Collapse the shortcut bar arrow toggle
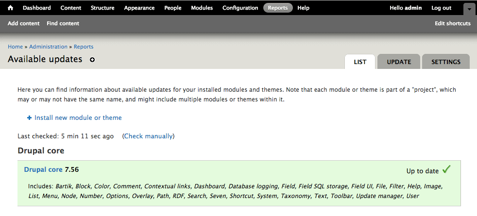477x216 pixels. coord(469,9)
